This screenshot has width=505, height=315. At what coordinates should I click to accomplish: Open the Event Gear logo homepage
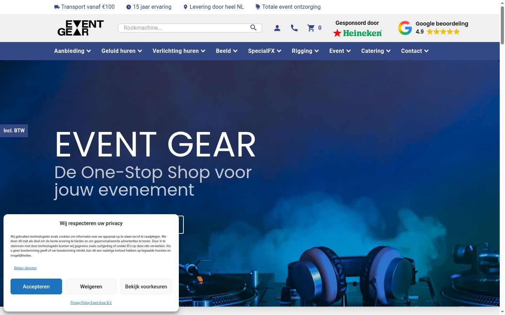click(x=81, y=28)
